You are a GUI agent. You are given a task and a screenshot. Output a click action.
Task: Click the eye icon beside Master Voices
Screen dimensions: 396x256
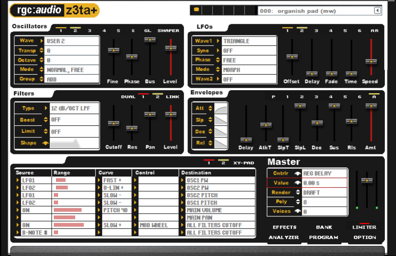coord(298,211)
